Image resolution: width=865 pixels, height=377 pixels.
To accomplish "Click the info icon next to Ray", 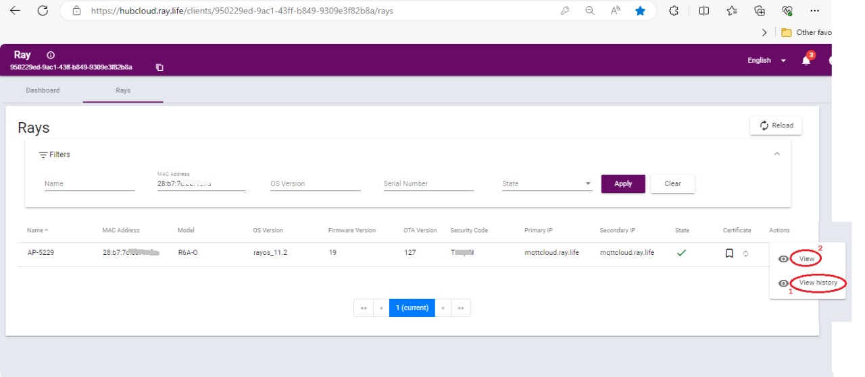I will [x=51, y=55].
